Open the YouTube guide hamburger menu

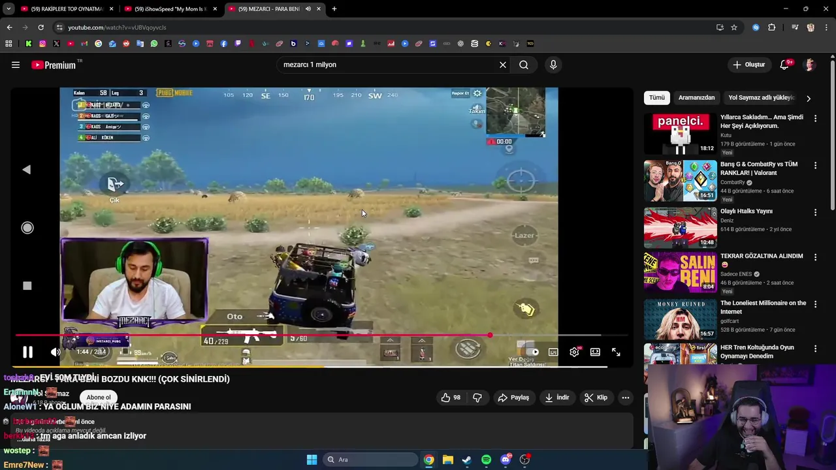16,65
